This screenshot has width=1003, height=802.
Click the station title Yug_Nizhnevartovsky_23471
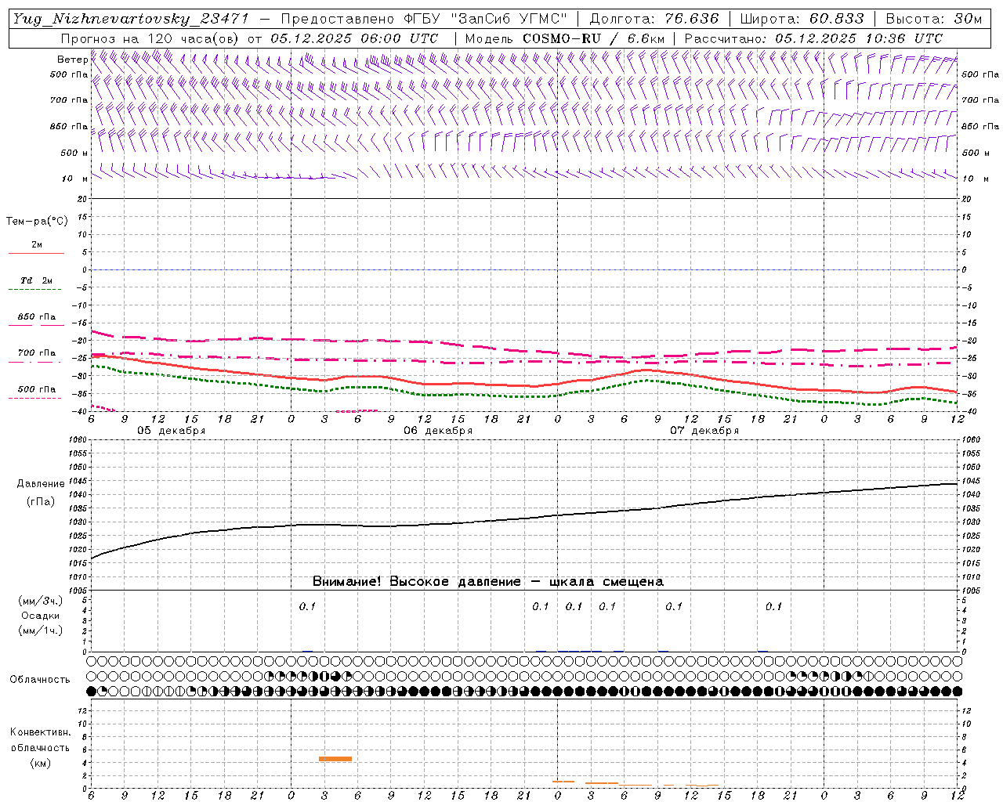132,20
